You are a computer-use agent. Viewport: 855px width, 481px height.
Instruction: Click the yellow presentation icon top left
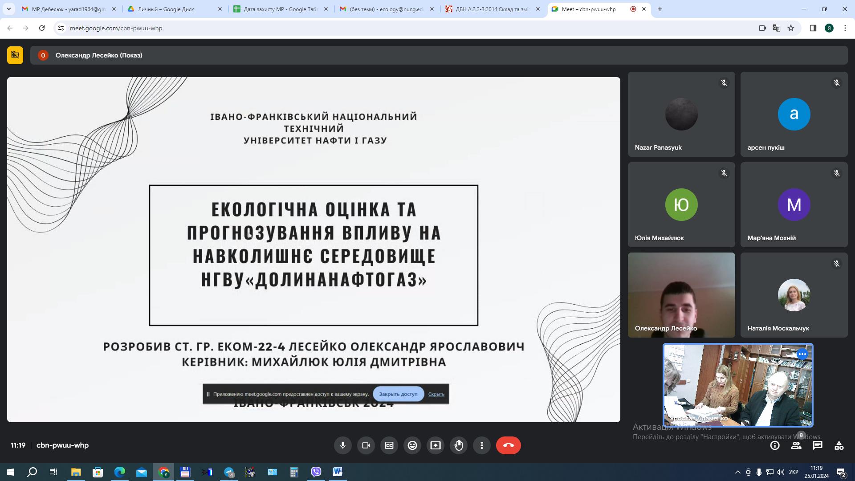click(x=15, y=55)
